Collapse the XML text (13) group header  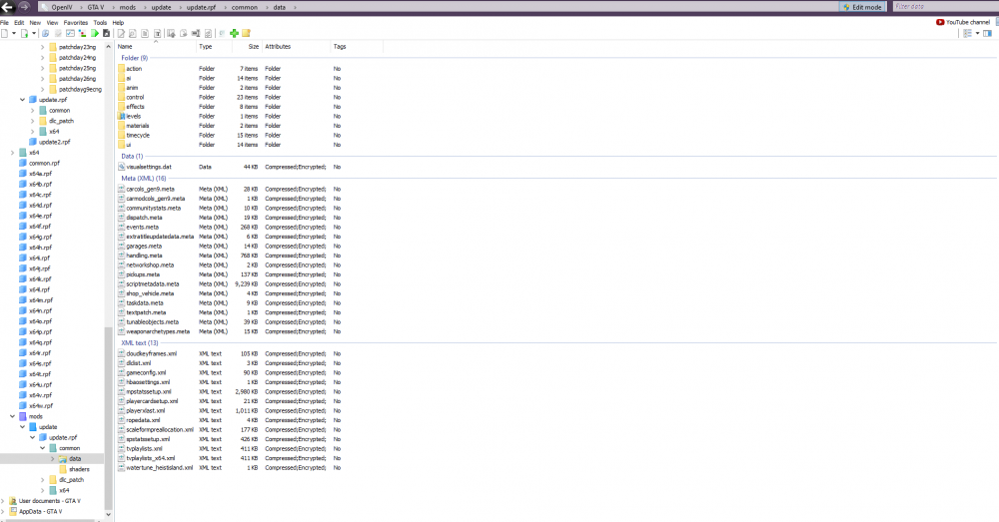(140, 343)
